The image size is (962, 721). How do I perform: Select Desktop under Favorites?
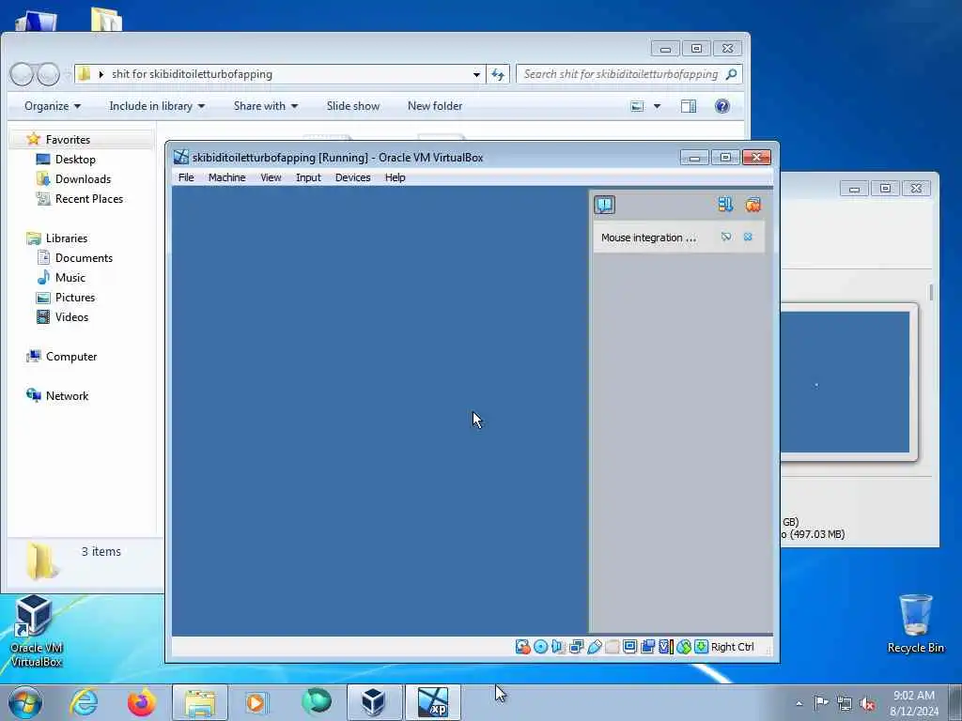[75, 160]
